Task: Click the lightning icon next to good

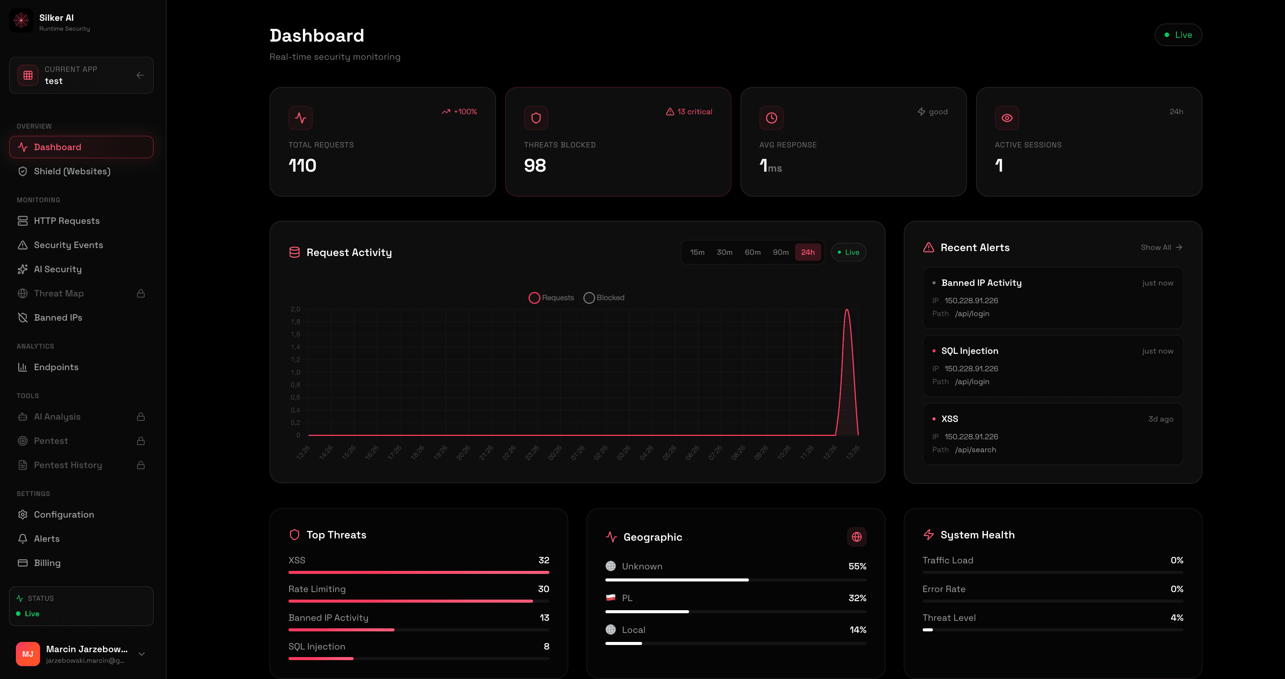Action: tap(922, 112)
